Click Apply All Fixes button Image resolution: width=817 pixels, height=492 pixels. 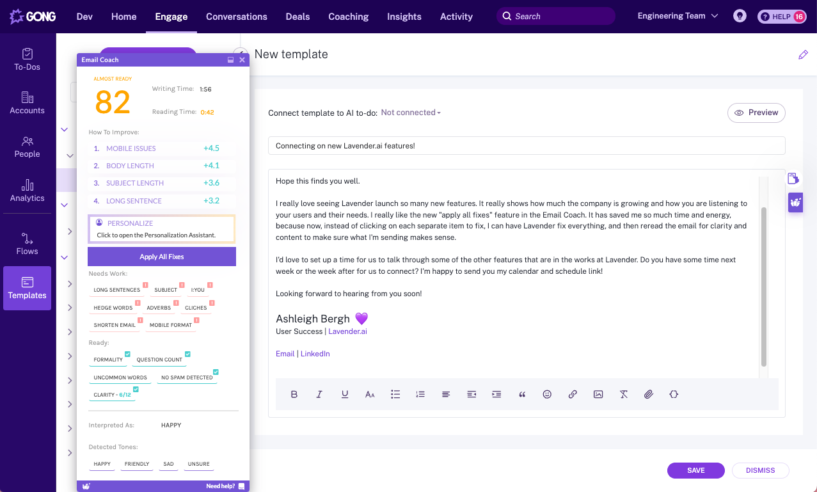(x=162, y=257)
